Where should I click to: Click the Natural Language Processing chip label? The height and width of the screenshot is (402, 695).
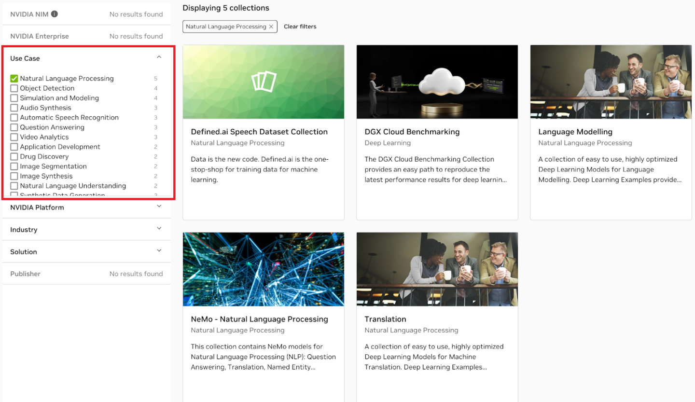(226, 27)
